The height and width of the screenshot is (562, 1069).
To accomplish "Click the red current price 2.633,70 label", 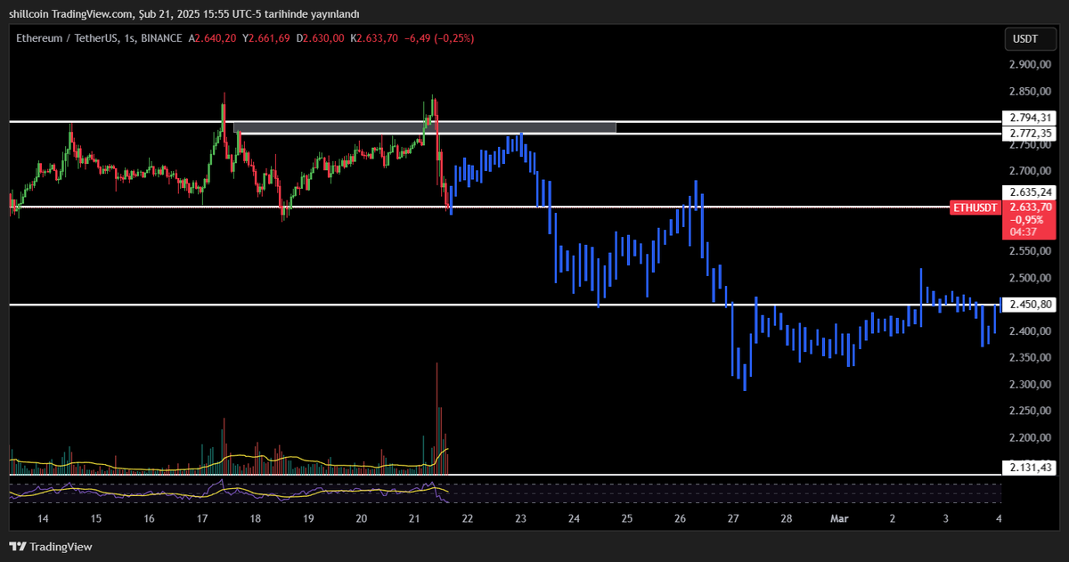I will pos(1030,207).
